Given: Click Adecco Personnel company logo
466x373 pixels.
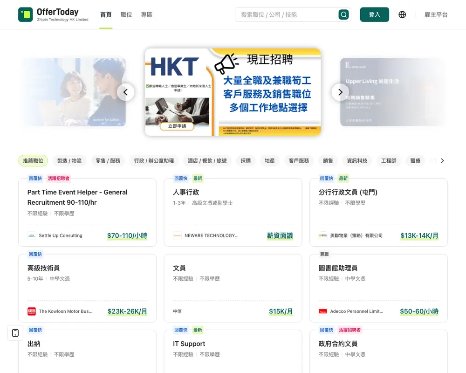Looking at the screenshot, I should [x=323, y=311].
